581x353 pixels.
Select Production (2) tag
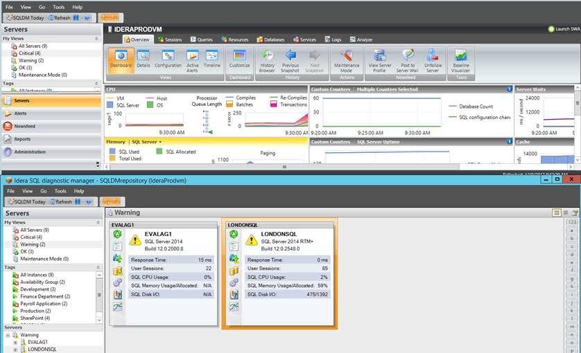(x=35, y=311)
